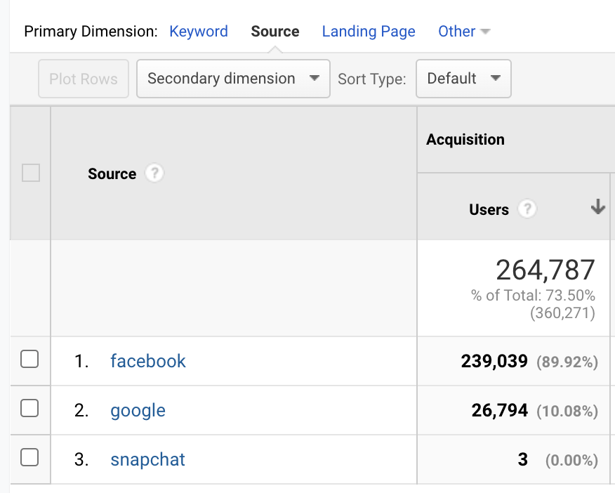The width and height of the screenshot is (615, 493).
Task: Click the Acquisition column group header
Action: [465, 140]
